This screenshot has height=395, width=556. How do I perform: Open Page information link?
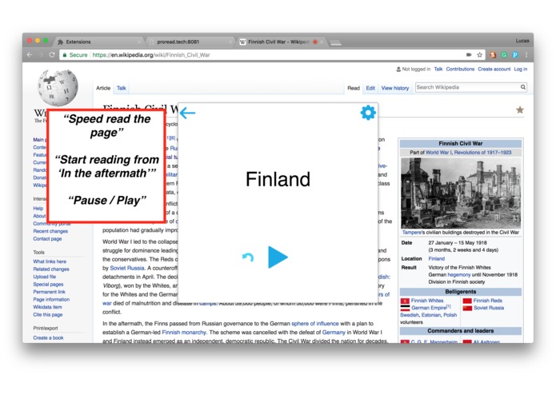point(51,299)
